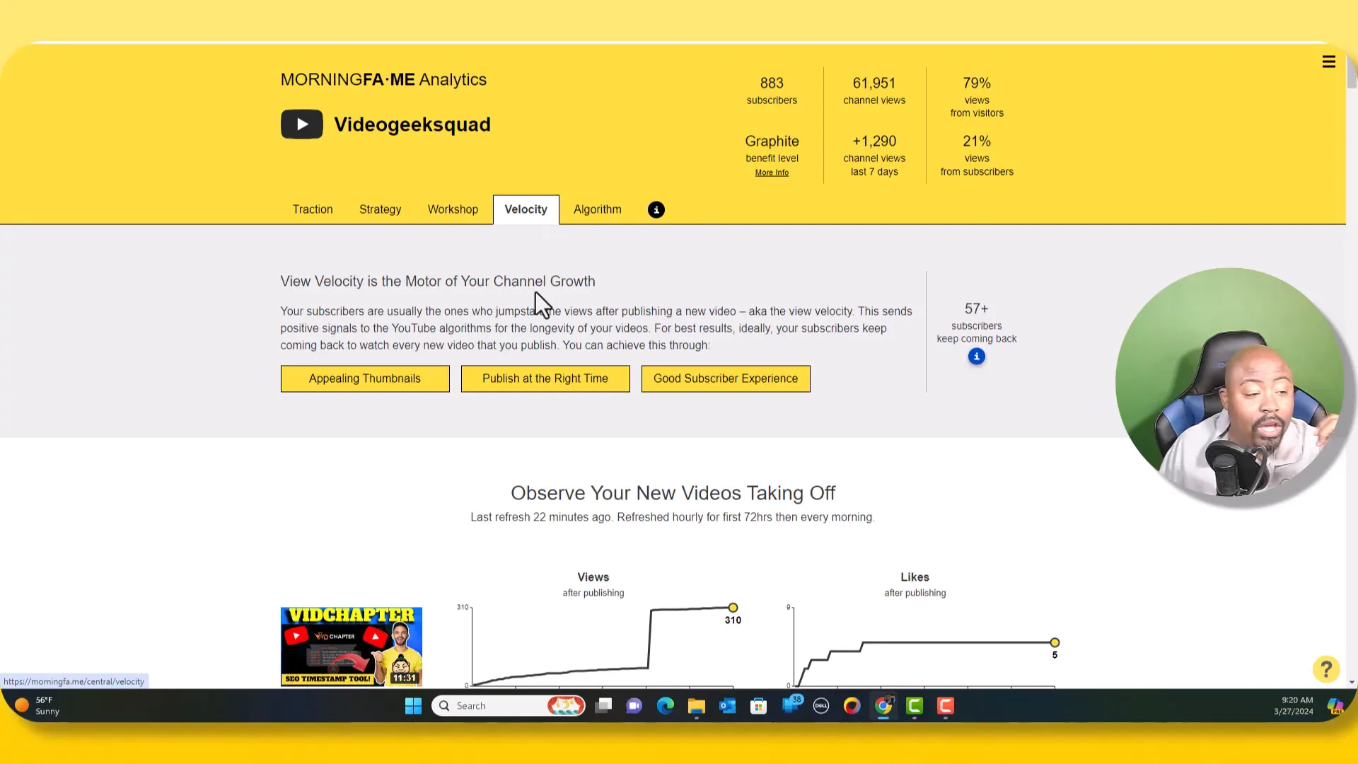
Task: Open File Explorer from taskbar
Action: click(697, 706)
